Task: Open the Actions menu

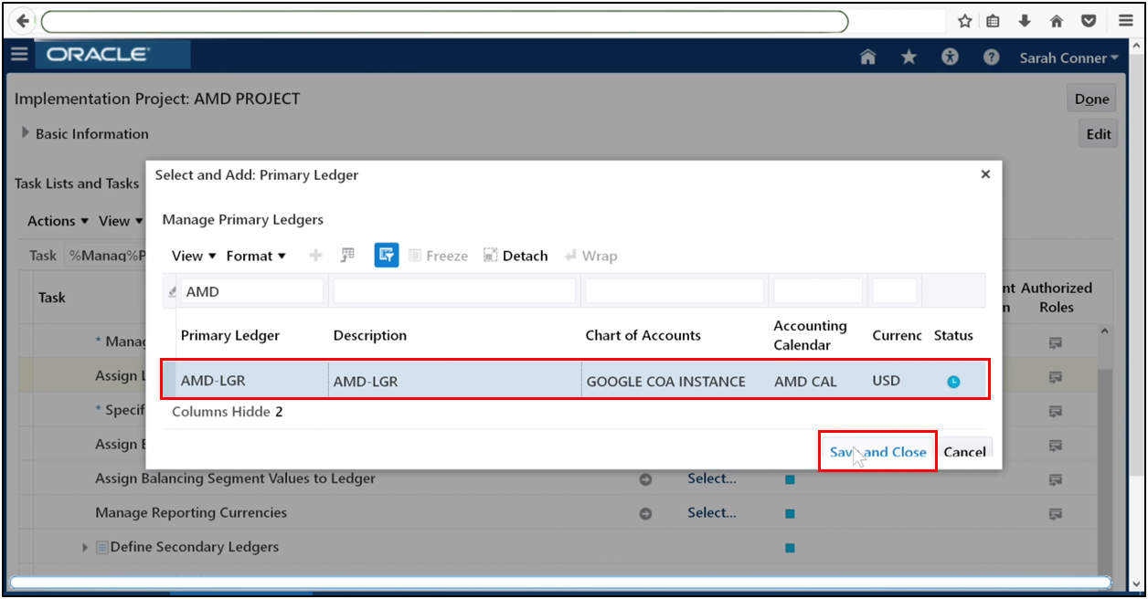Action: point(52,220)
